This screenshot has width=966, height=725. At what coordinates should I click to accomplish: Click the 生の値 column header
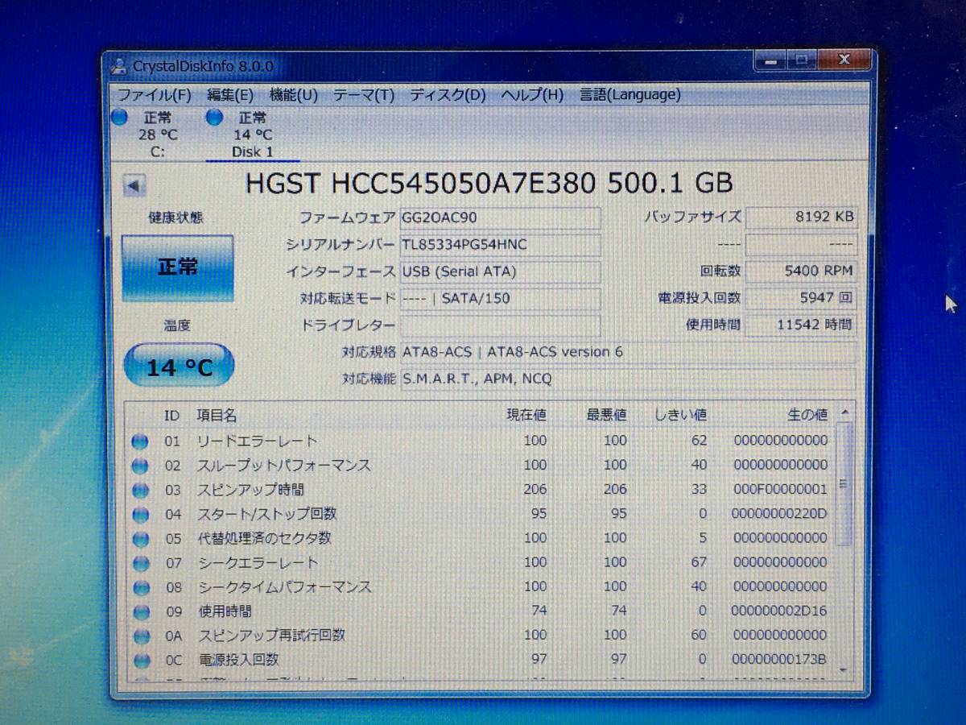(x=807, y=416)
